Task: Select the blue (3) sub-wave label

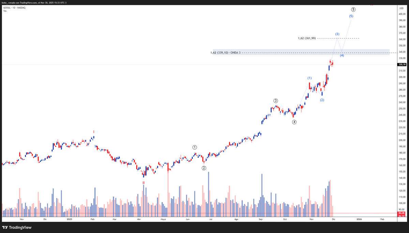Action: 337,34
